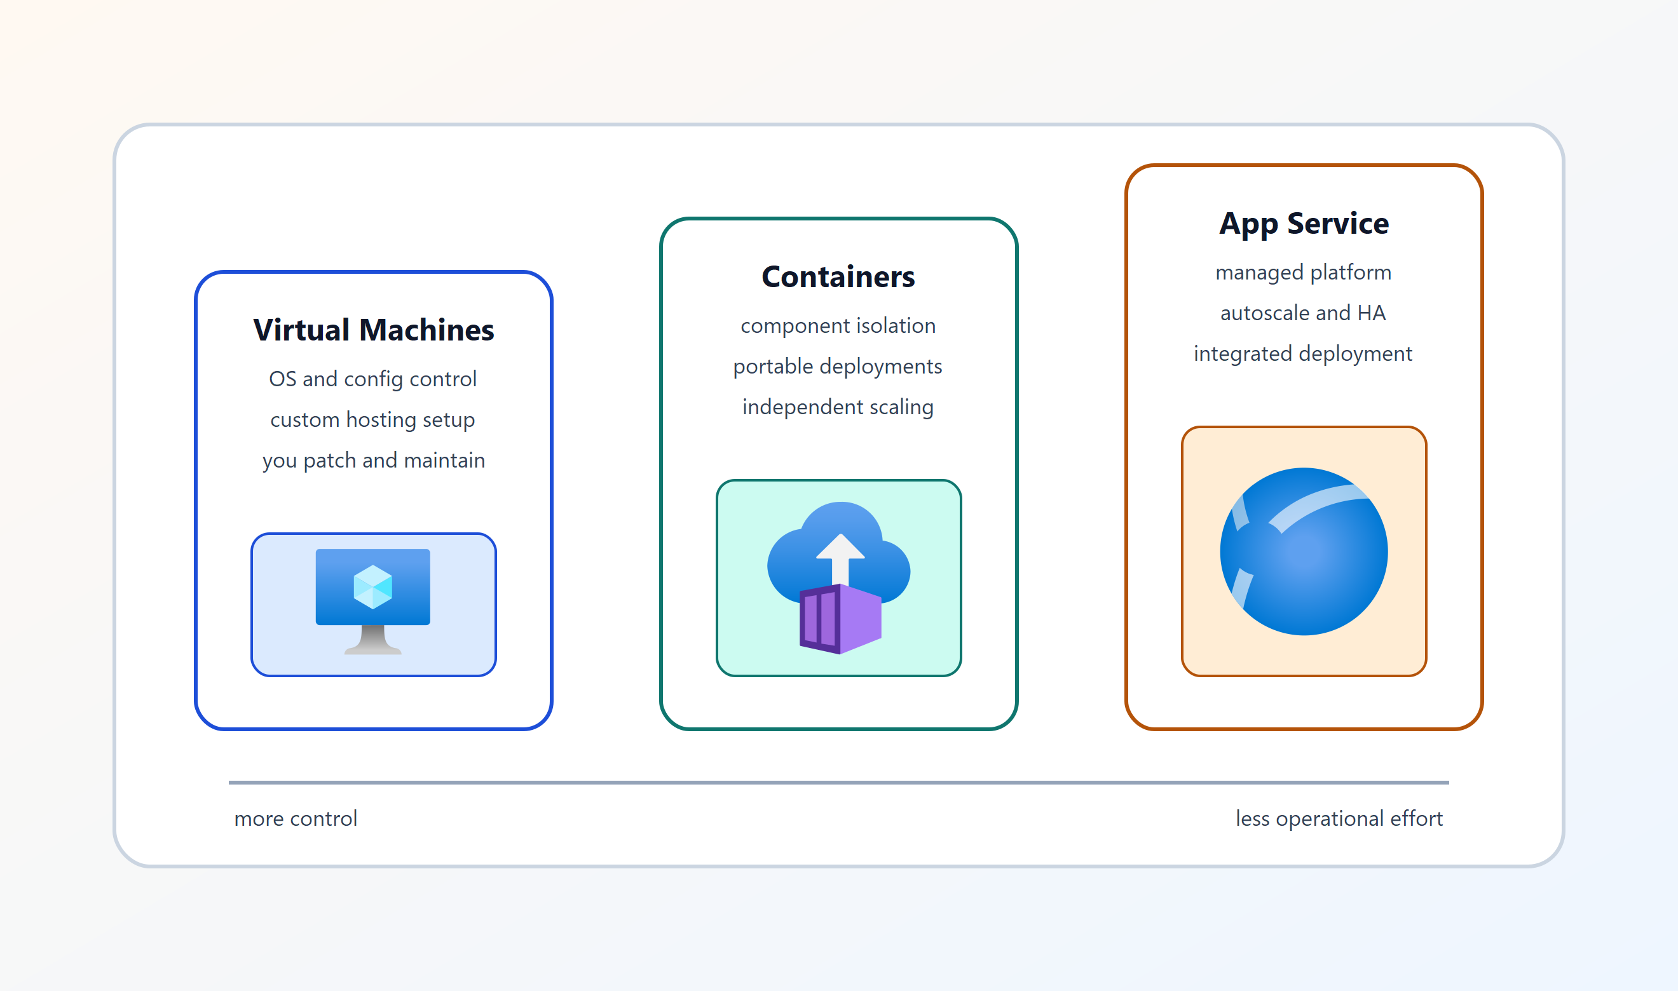Click 'autoscale and HA' text
1678x991 pixels.
point(1303,313)
